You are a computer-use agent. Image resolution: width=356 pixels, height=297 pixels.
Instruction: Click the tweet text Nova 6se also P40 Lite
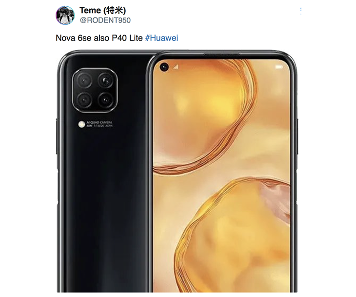tap(99, 38)
